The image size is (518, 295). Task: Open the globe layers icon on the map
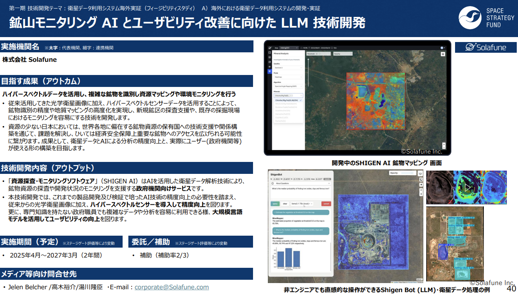point(443,54)
